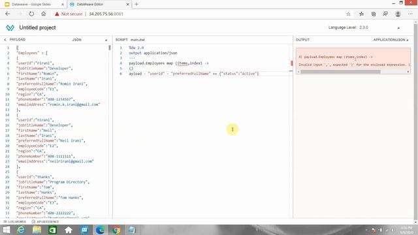
Task: Click the address bar URL
Action: [x=106, y=14]
